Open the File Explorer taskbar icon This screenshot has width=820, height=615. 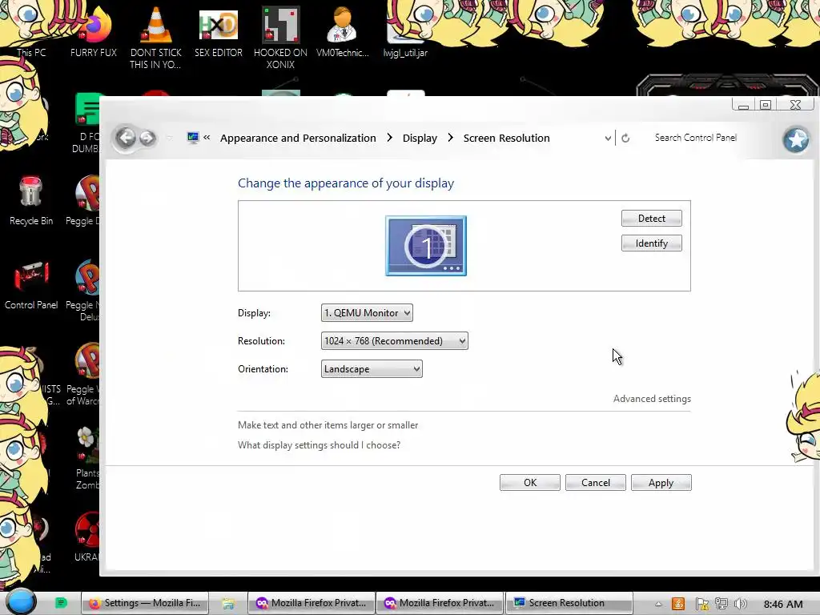228,604
